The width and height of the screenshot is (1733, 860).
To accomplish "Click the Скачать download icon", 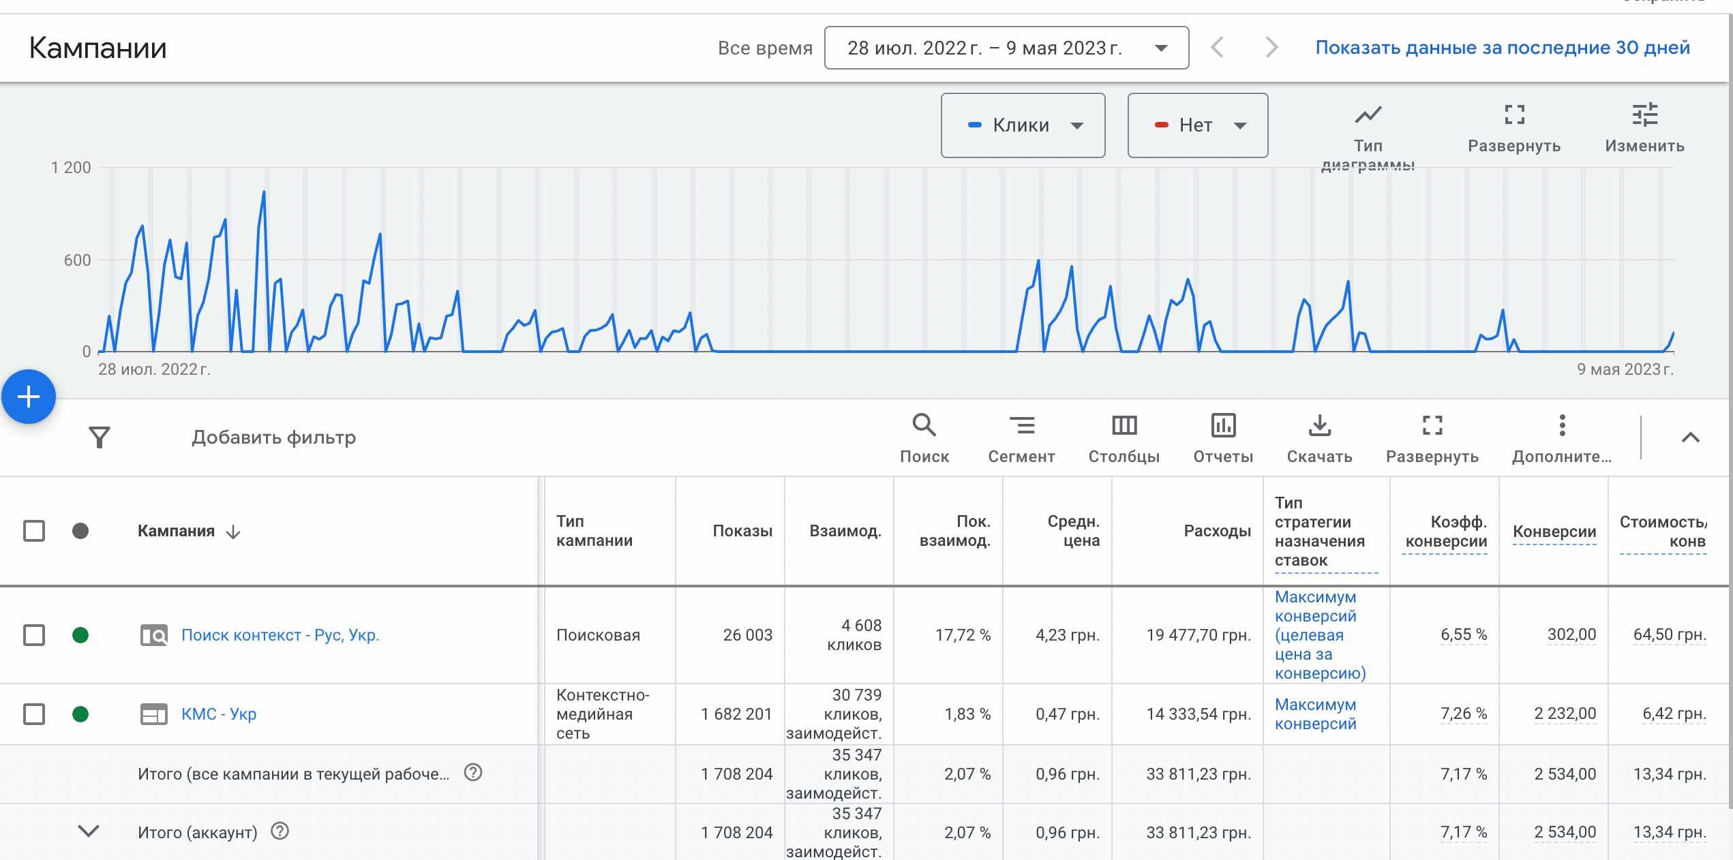I will click(1319, 425).
